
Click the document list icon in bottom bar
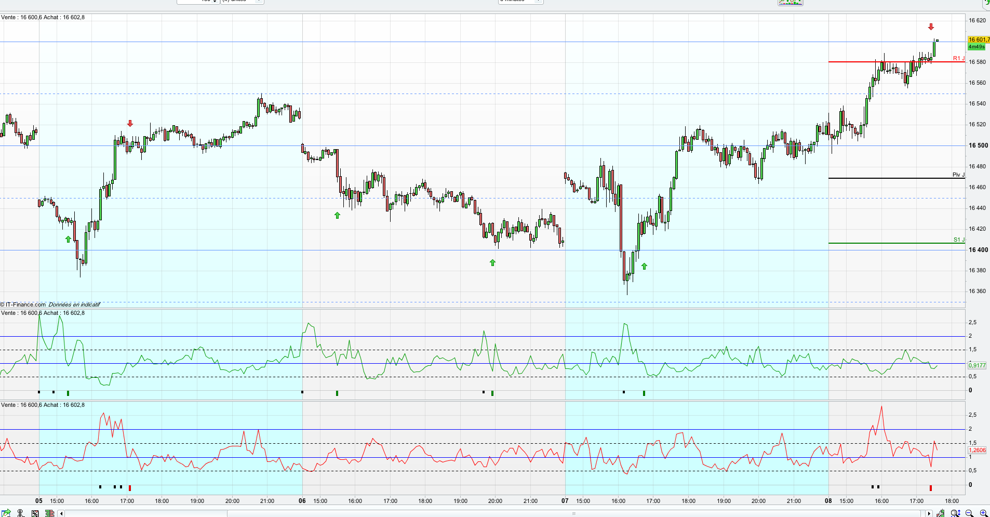tap(35, 513)
